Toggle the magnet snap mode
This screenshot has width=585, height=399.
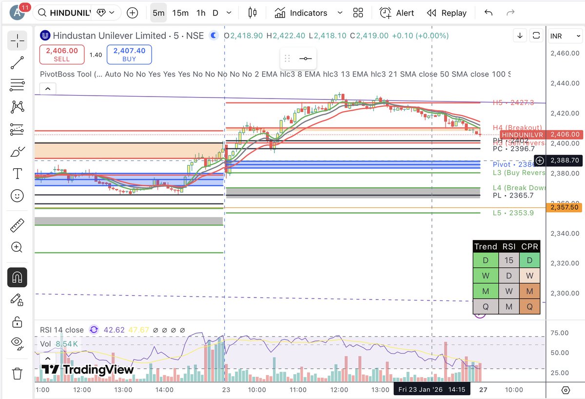click(17, 277)
